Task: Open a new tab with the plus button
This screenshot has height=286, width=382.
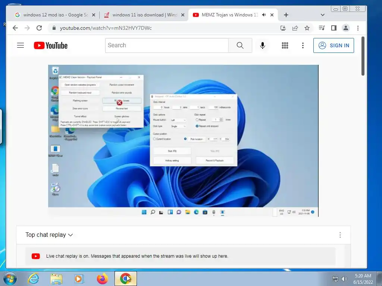Action: (x=286, y=15)
